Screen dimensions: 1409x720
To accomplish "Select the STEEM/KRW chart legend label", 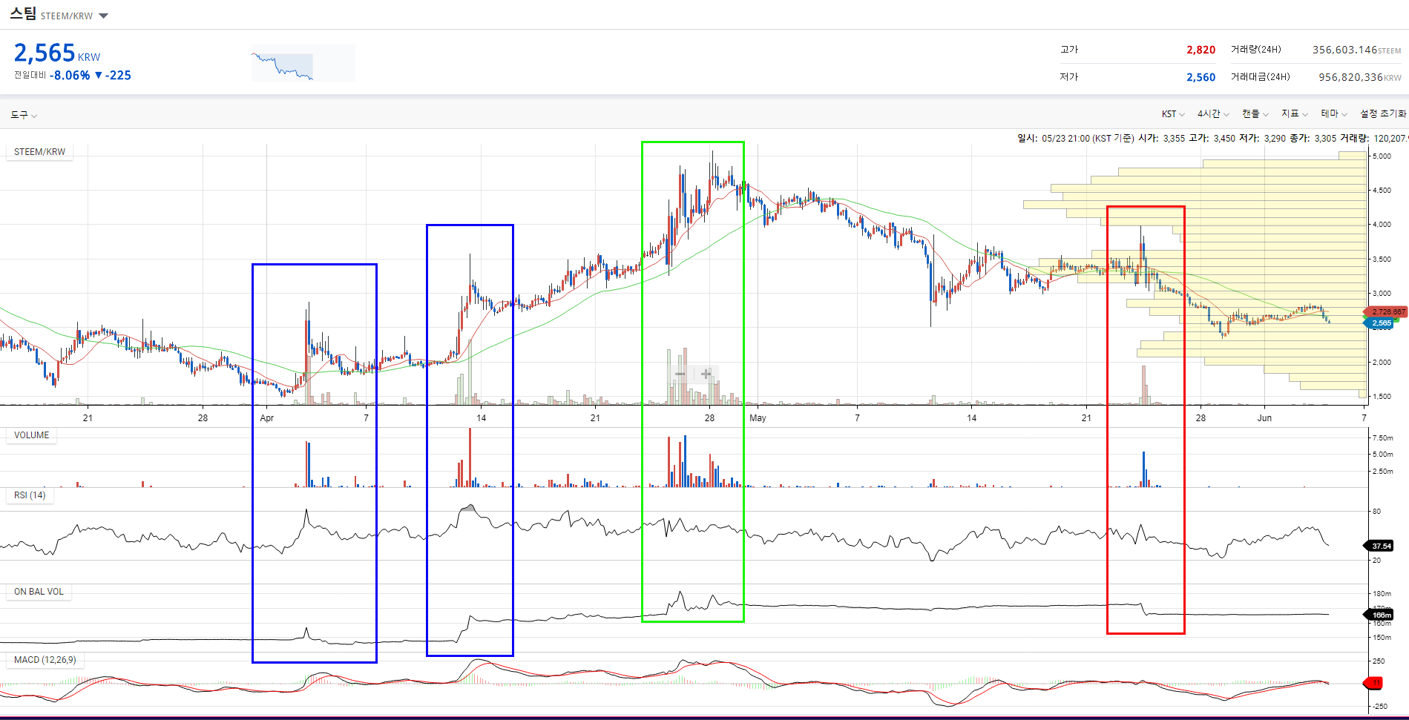I will 39,152.
